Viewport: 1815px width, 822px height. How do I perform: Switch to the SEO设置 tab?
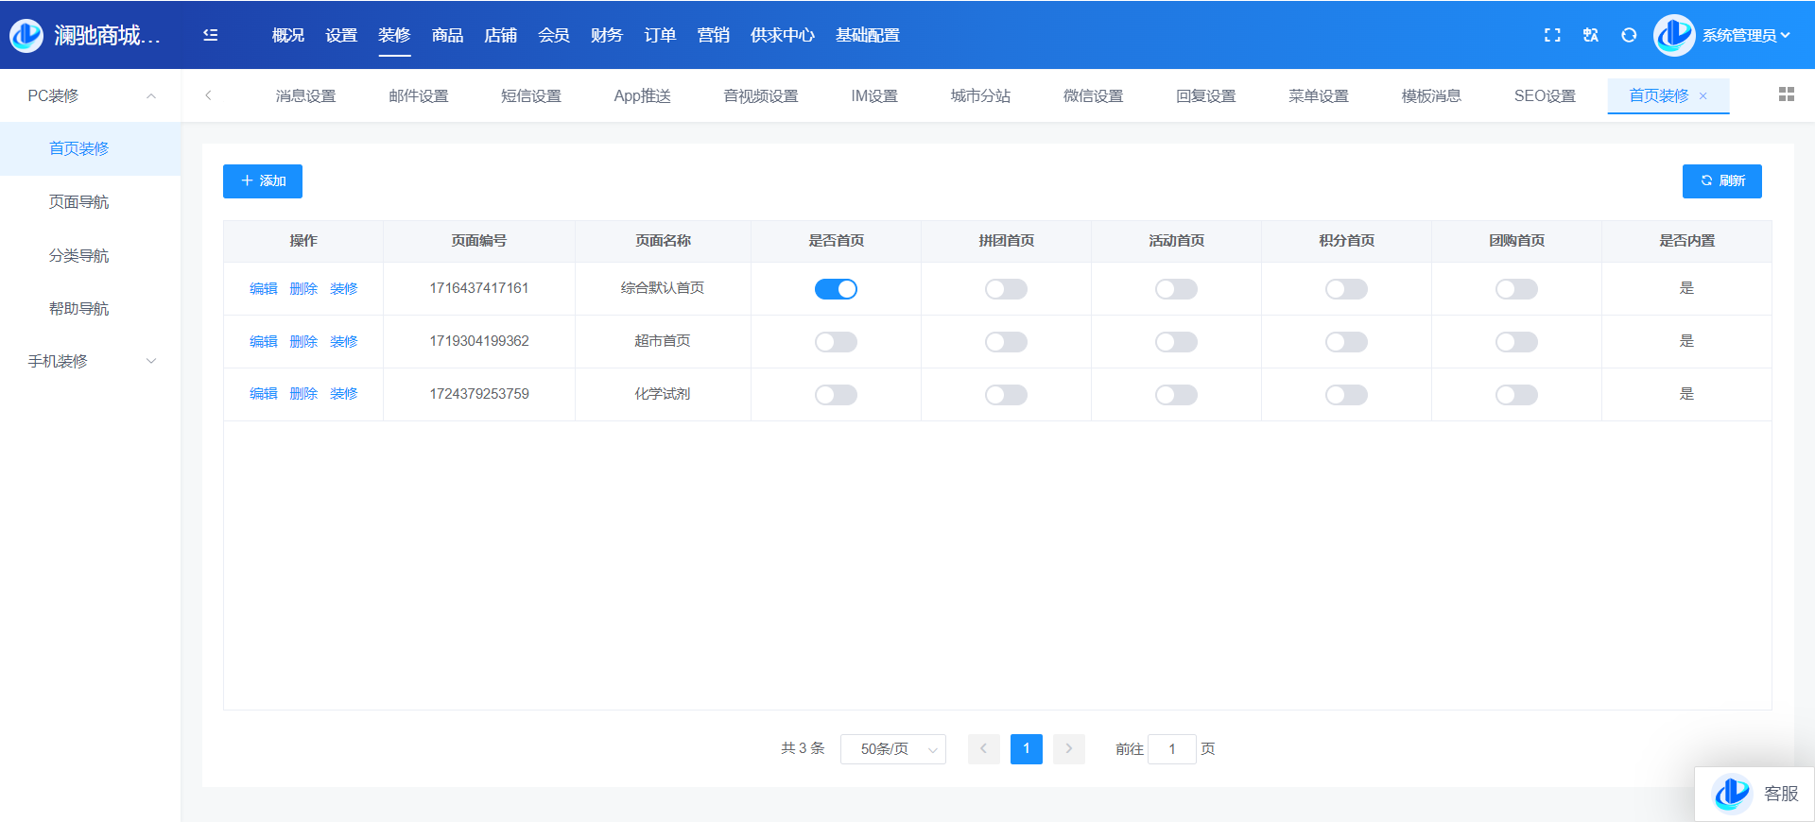1545,96
